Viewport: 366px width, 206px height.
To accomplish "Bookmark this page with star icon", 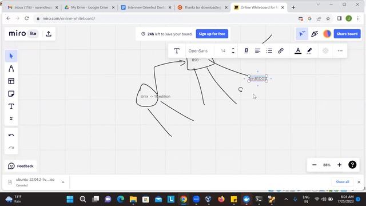I will click(328, 18).
